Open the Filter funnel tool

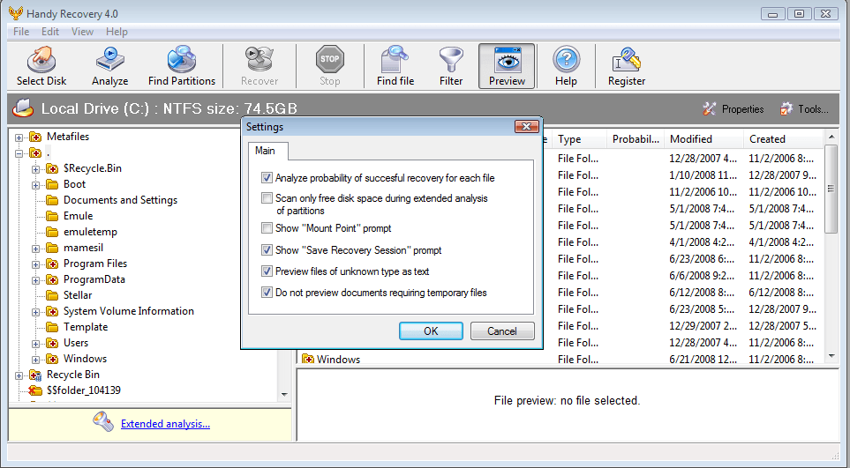tap(451, 66)
